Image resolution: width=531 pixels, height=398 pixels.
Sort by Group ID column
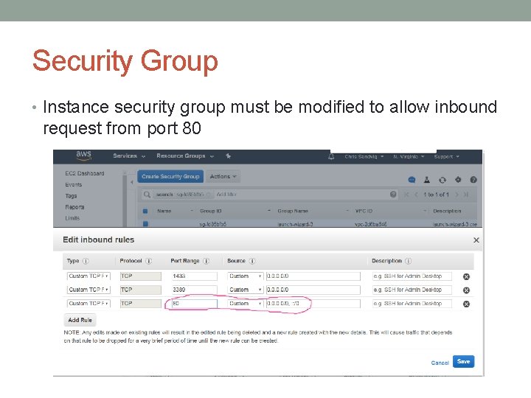point(211,212)
